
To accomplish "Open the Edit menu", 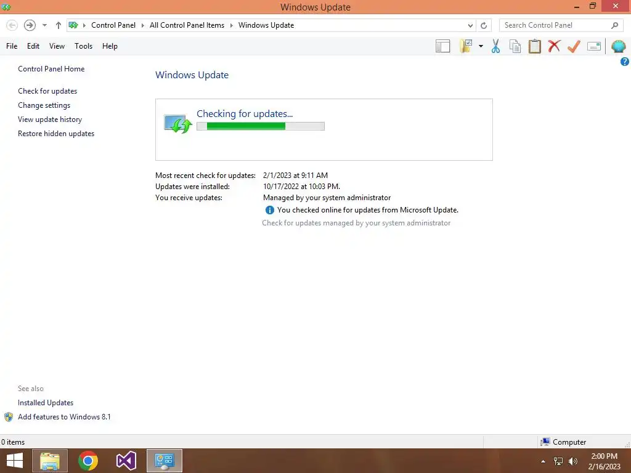I will pyautogui.click(x=33, y=46).
